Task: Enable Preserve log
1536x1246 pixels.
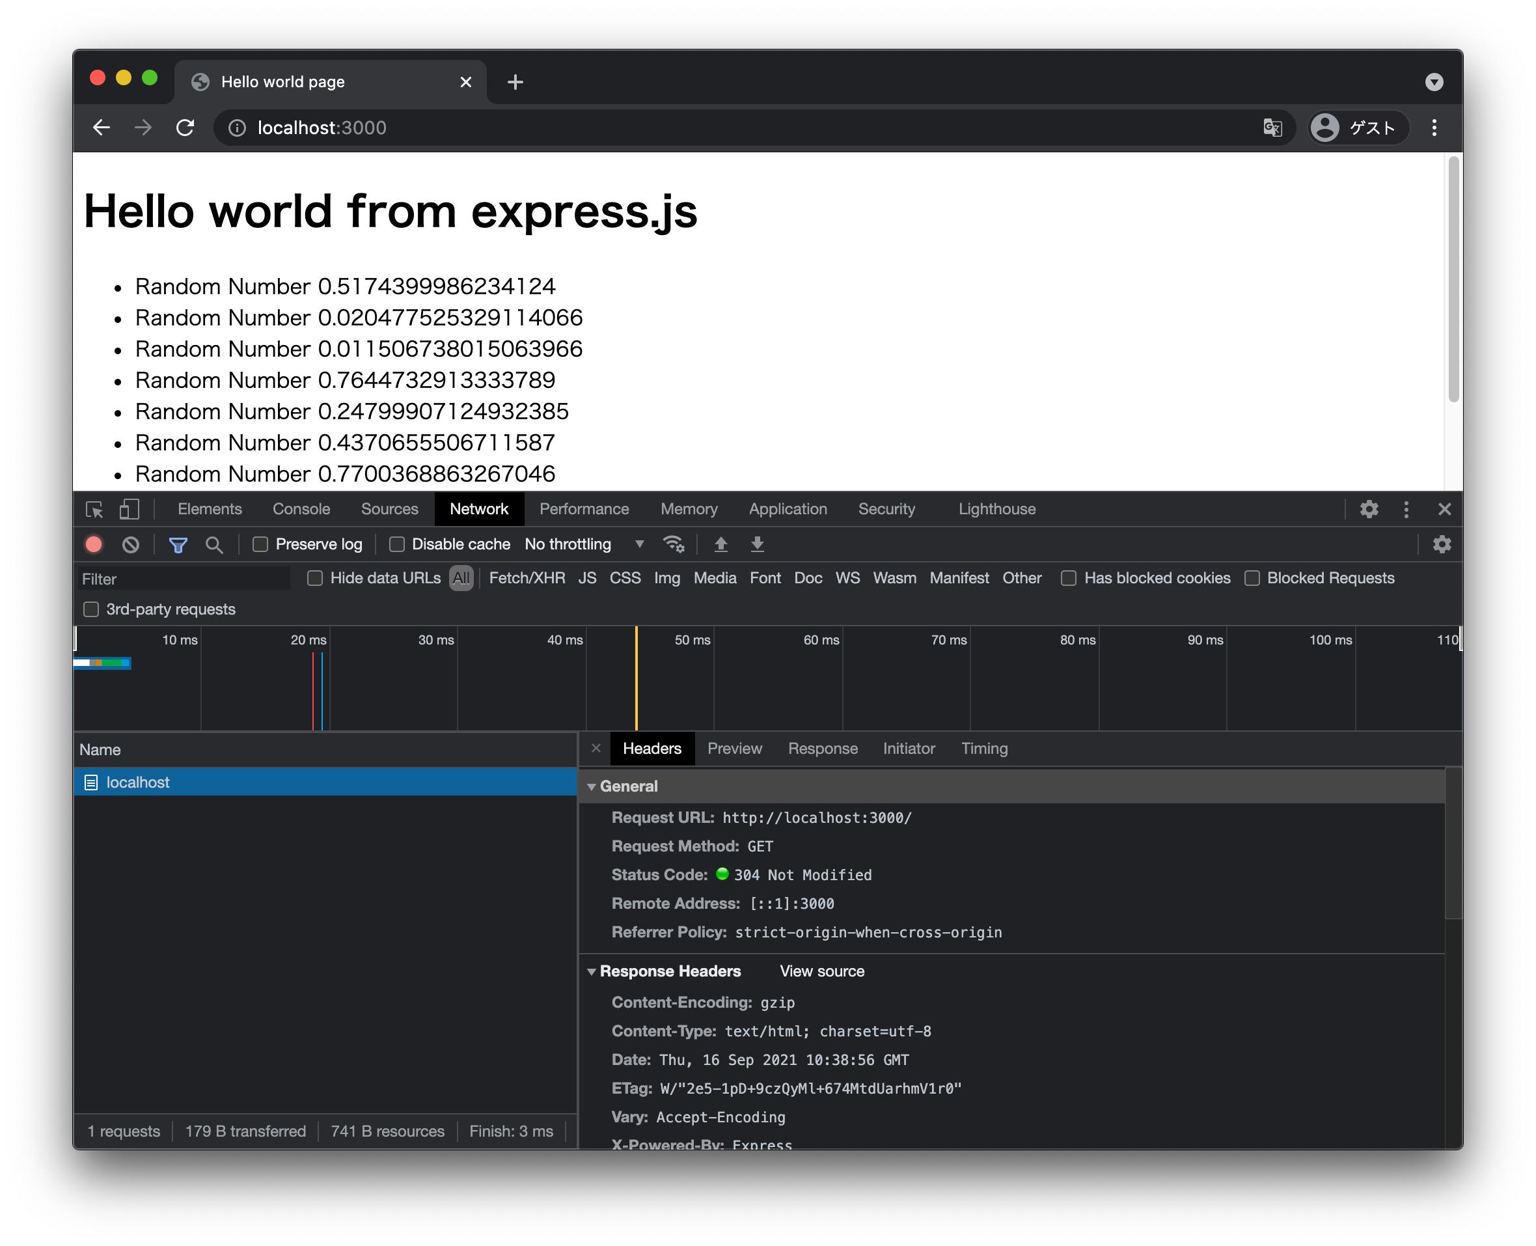Action: [260, 544]
